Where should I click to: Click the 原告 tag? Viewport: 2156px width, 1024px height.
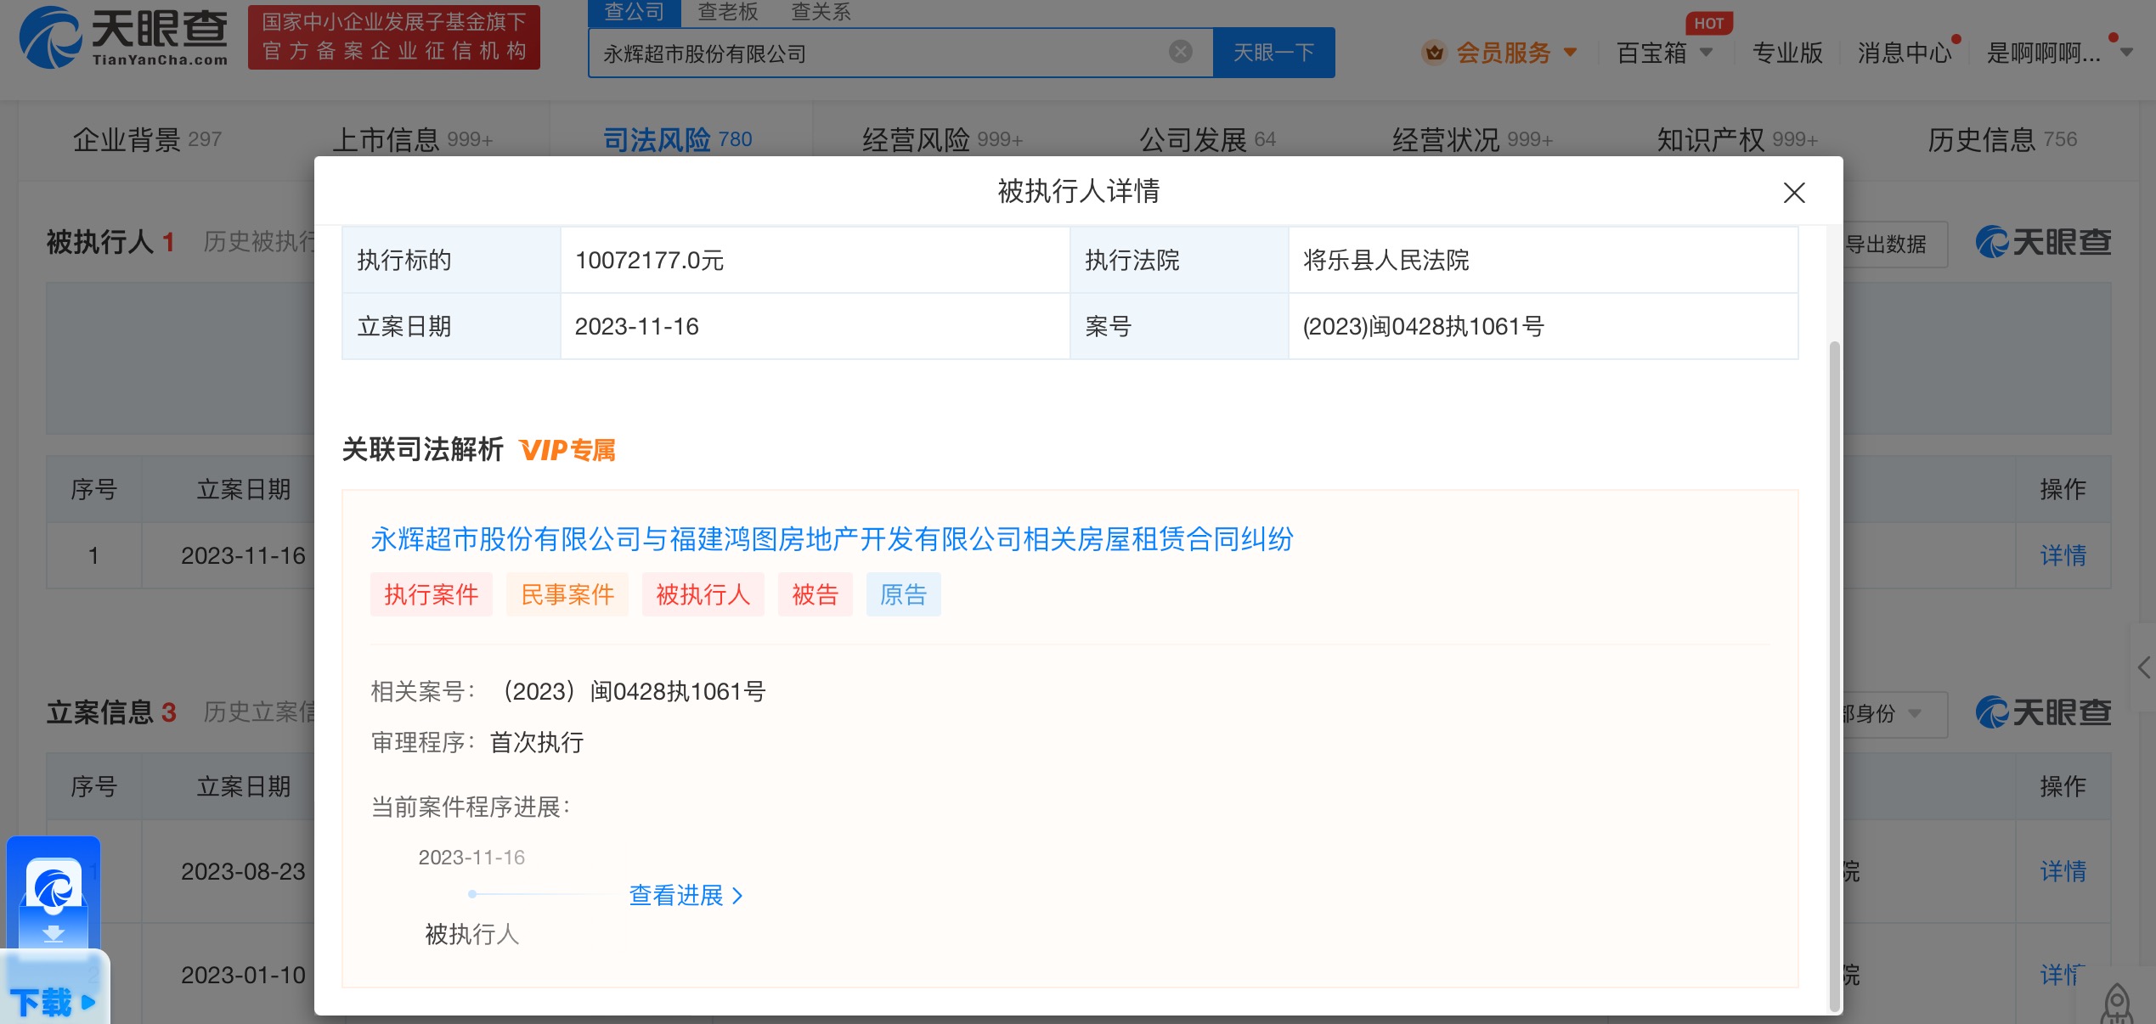click(904, 594)
